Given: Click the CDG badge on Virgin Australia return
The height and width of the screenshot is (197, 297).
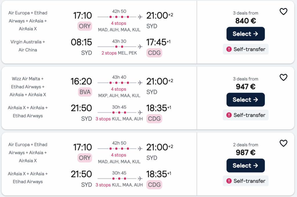Looking at the screenshot, I should pos(154,53).
